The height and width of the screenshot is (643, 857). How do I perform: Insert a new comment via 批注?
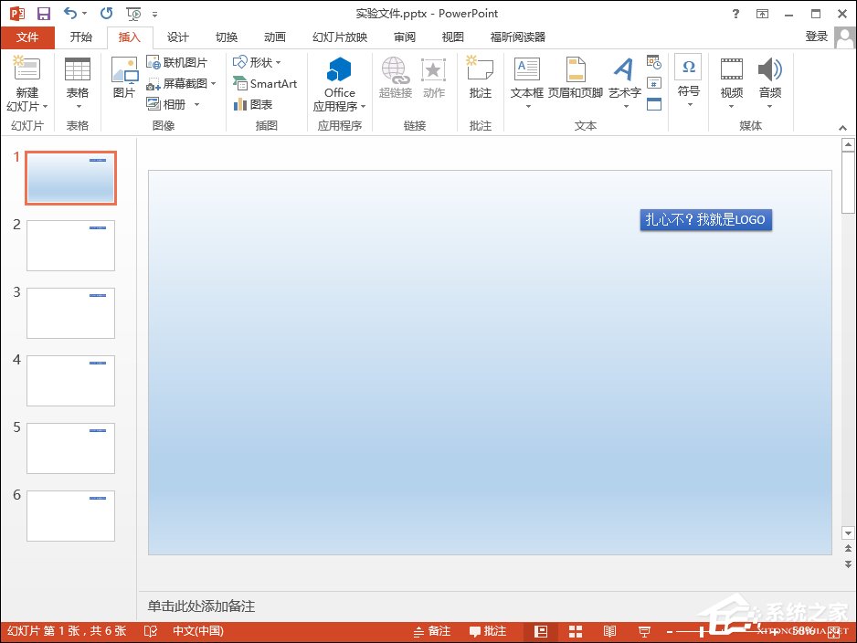pos(480,80)
